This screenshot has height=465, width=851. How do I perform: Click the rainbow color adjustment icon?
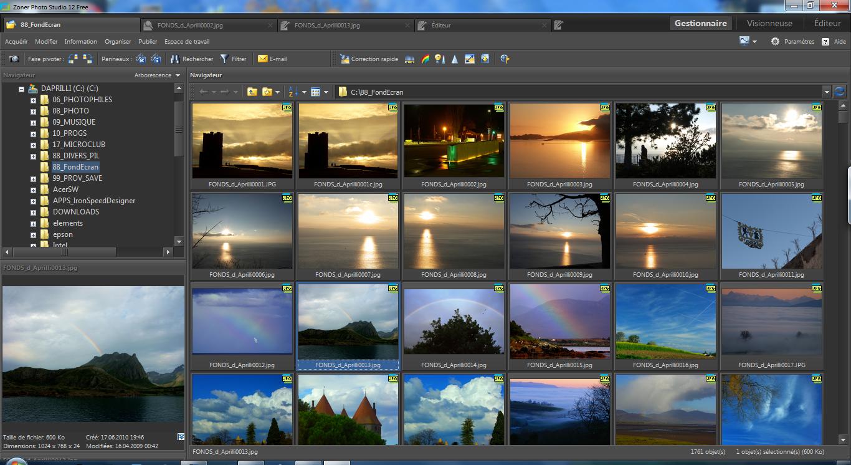pos(425,59)
